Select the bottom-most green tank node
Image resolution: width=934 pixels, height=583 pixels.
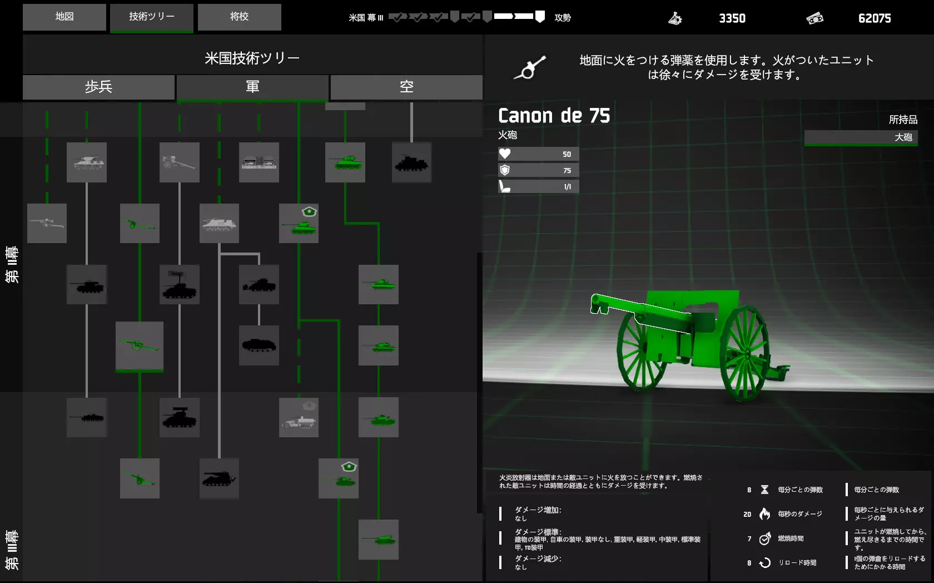[x=379, y=539]
